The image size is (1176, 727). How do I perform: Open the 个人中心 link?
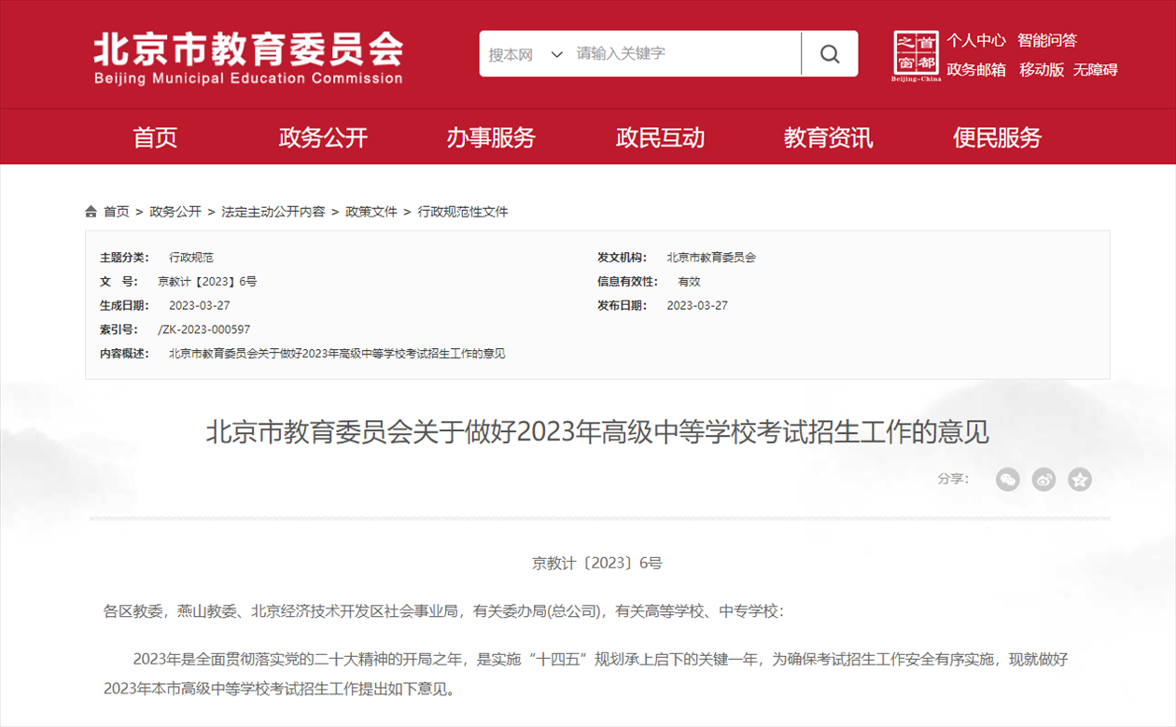coord(975,40)
